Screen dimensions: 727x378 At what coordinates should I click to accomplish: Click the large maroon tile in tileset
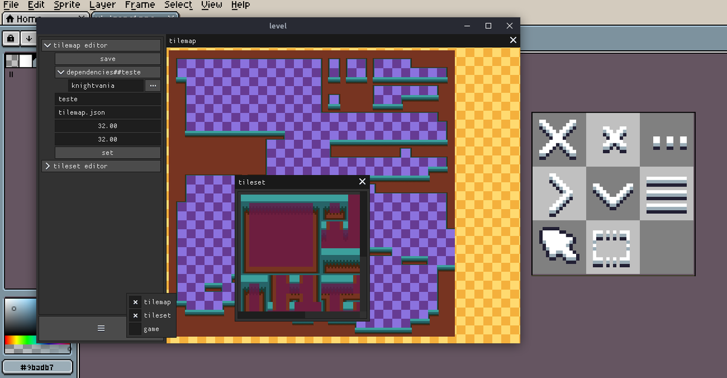tap(280, 235)
